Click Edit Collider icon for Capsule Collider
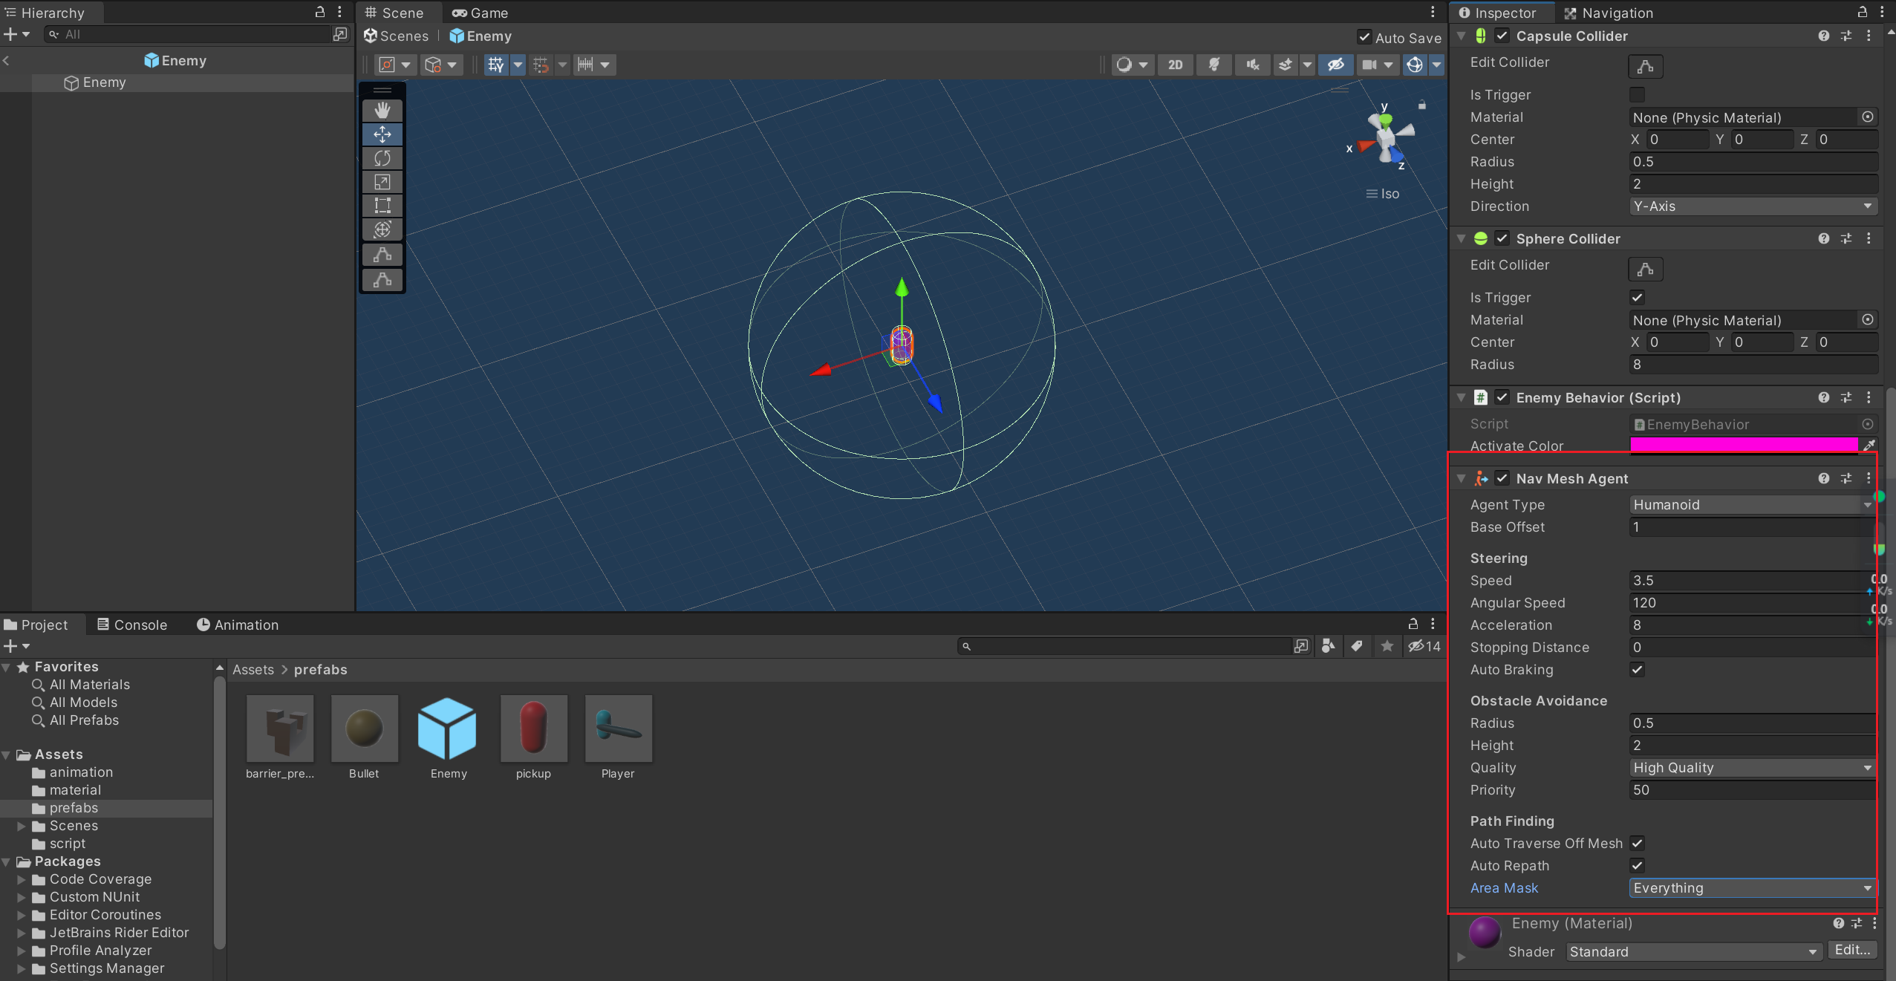 click(1645, 67)
